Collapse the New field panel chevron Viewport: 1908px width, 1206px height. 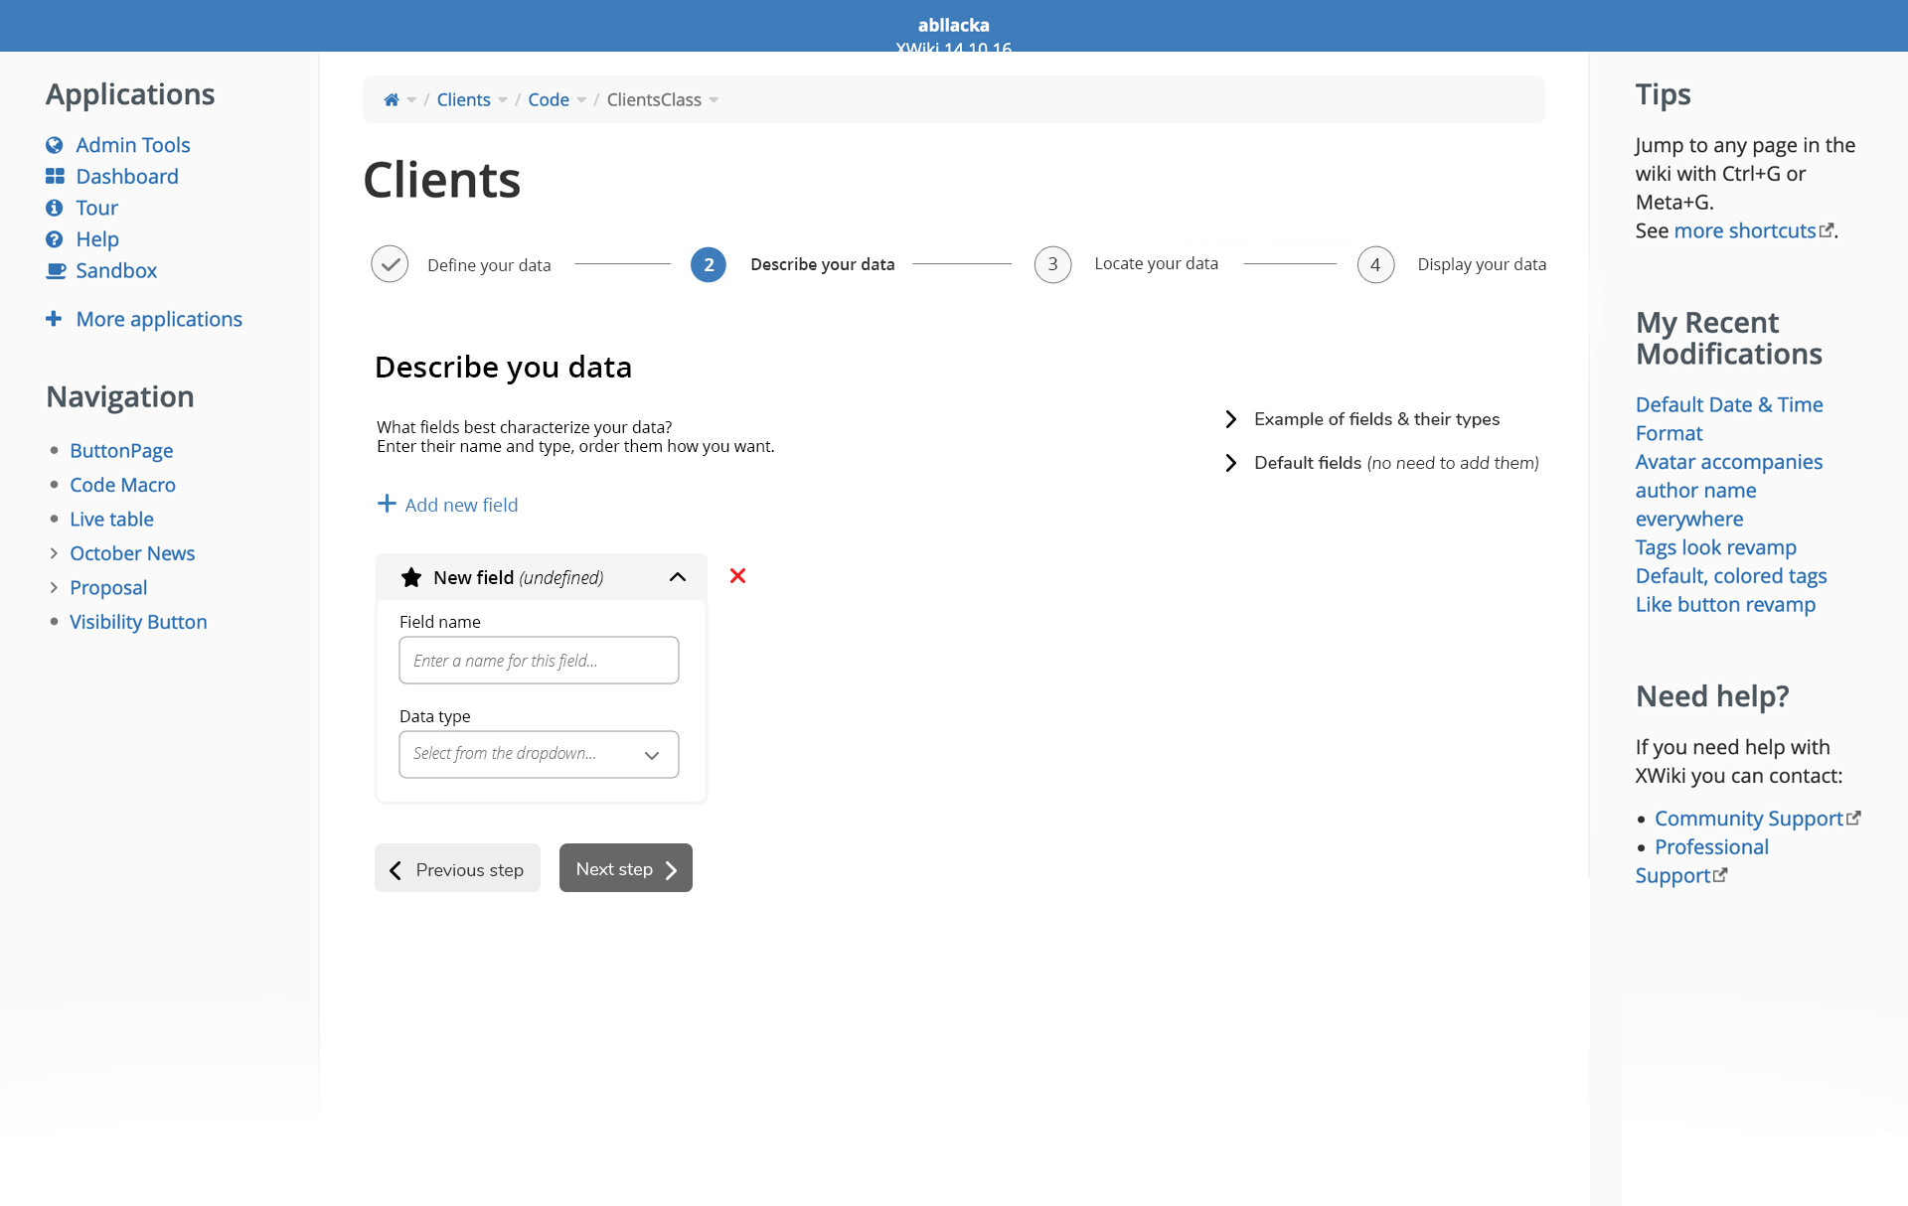[x=678, y=577]
